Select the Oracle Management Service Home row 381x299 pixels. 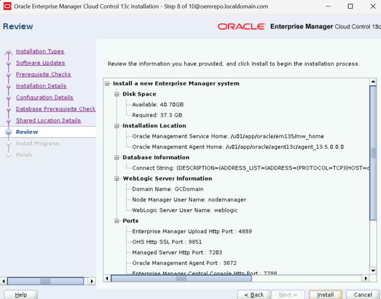[228, 136]
